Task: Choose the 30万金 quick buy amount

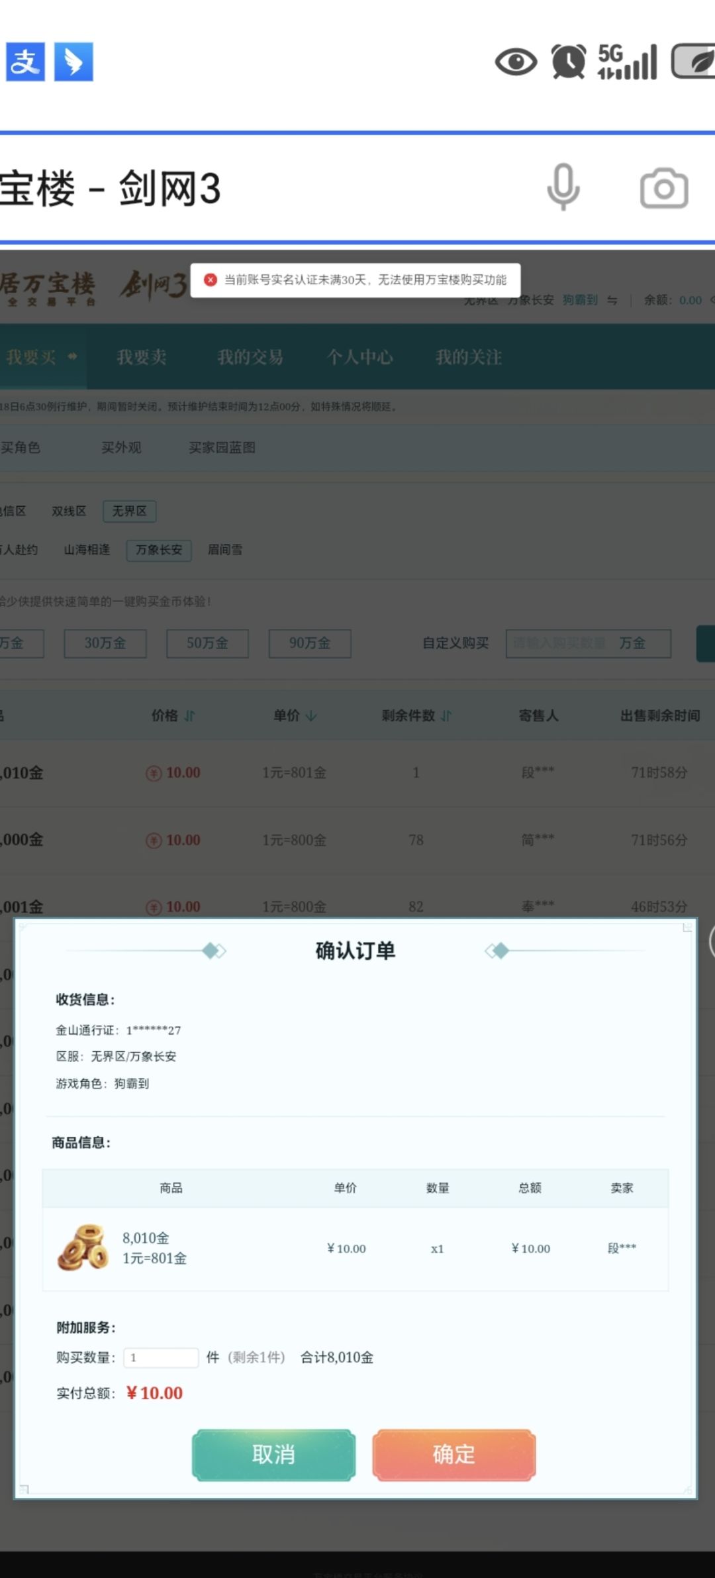Action: pos(105,643)
